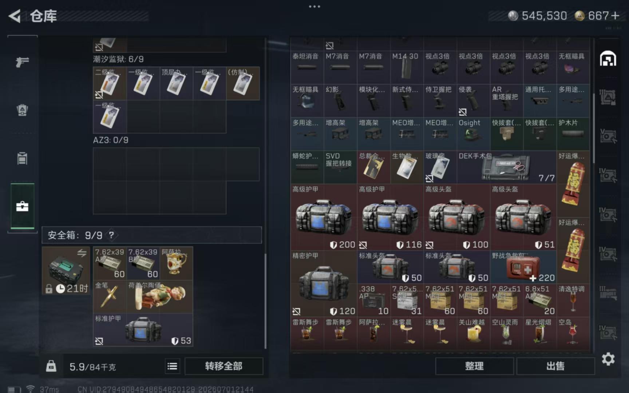Select the backpack icon in the left sidebar
This screenshot has width=629, height=393.
[x=22, y=110]
